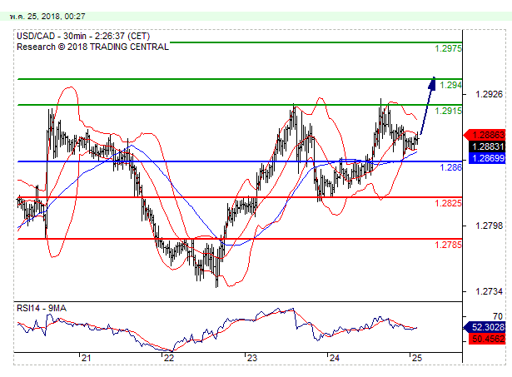Viewport: 512px width, 377px height.
Task: Click the black 1.28831 current price tag
Action: (x=487, y=146)
